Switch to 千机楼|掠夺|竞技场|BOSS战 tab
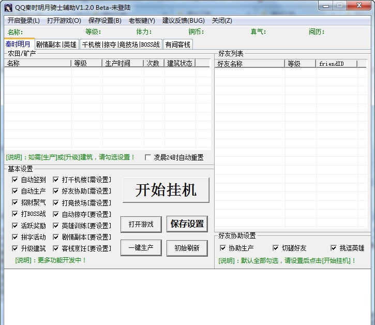This screenshot has height=325, width=375. 121,45
